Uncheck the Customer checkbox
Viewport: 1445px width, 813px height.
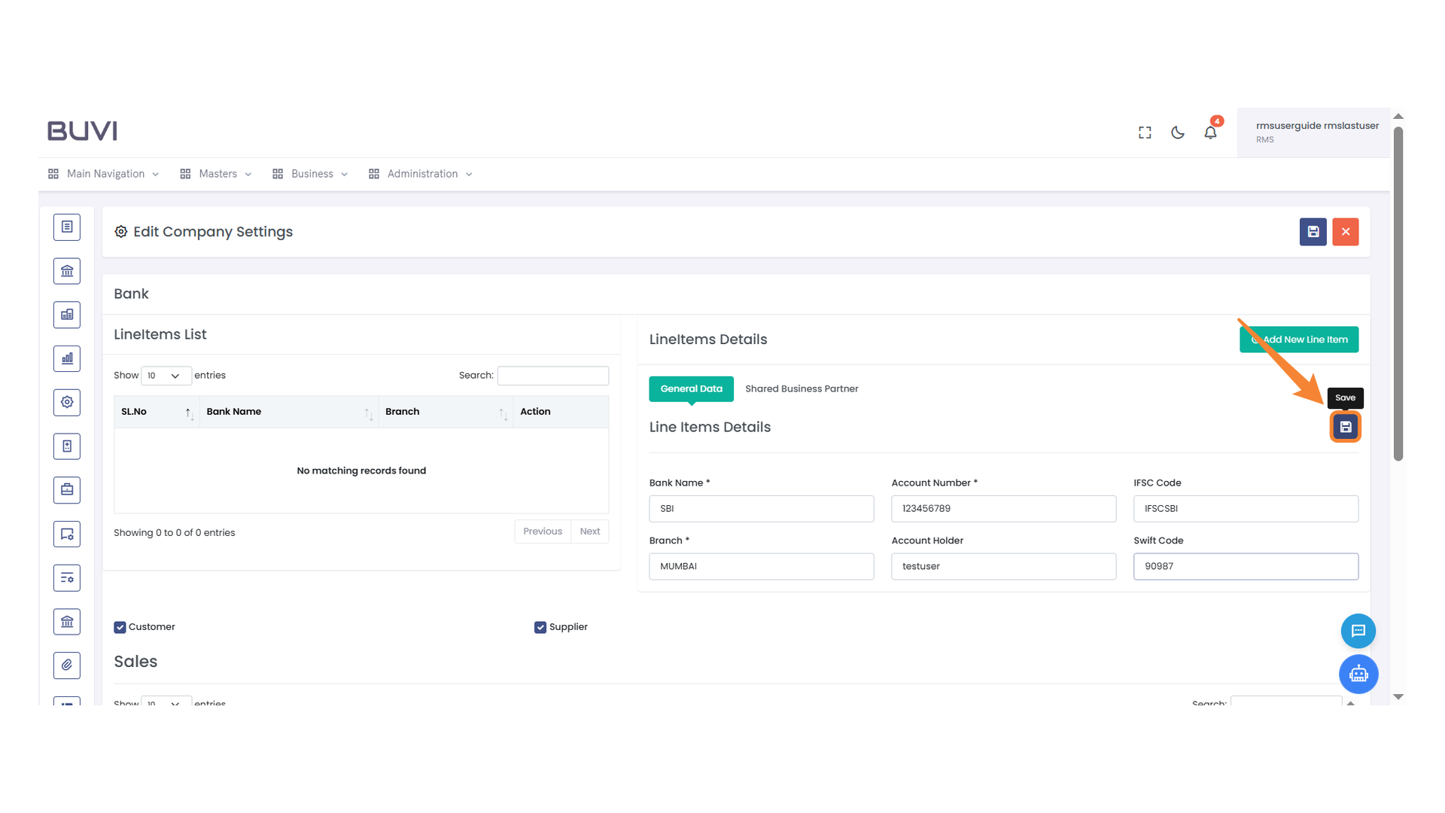(x=120, y=627)
